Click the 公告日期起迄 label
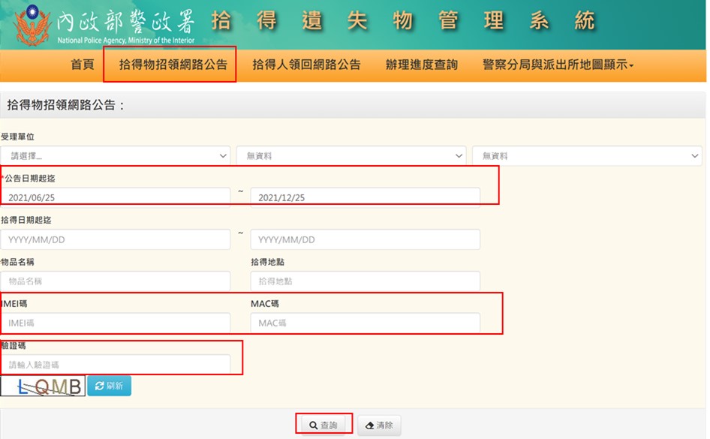Image resolution: width=710 pixels, height=439 pixels. click(x=30, y=179)
